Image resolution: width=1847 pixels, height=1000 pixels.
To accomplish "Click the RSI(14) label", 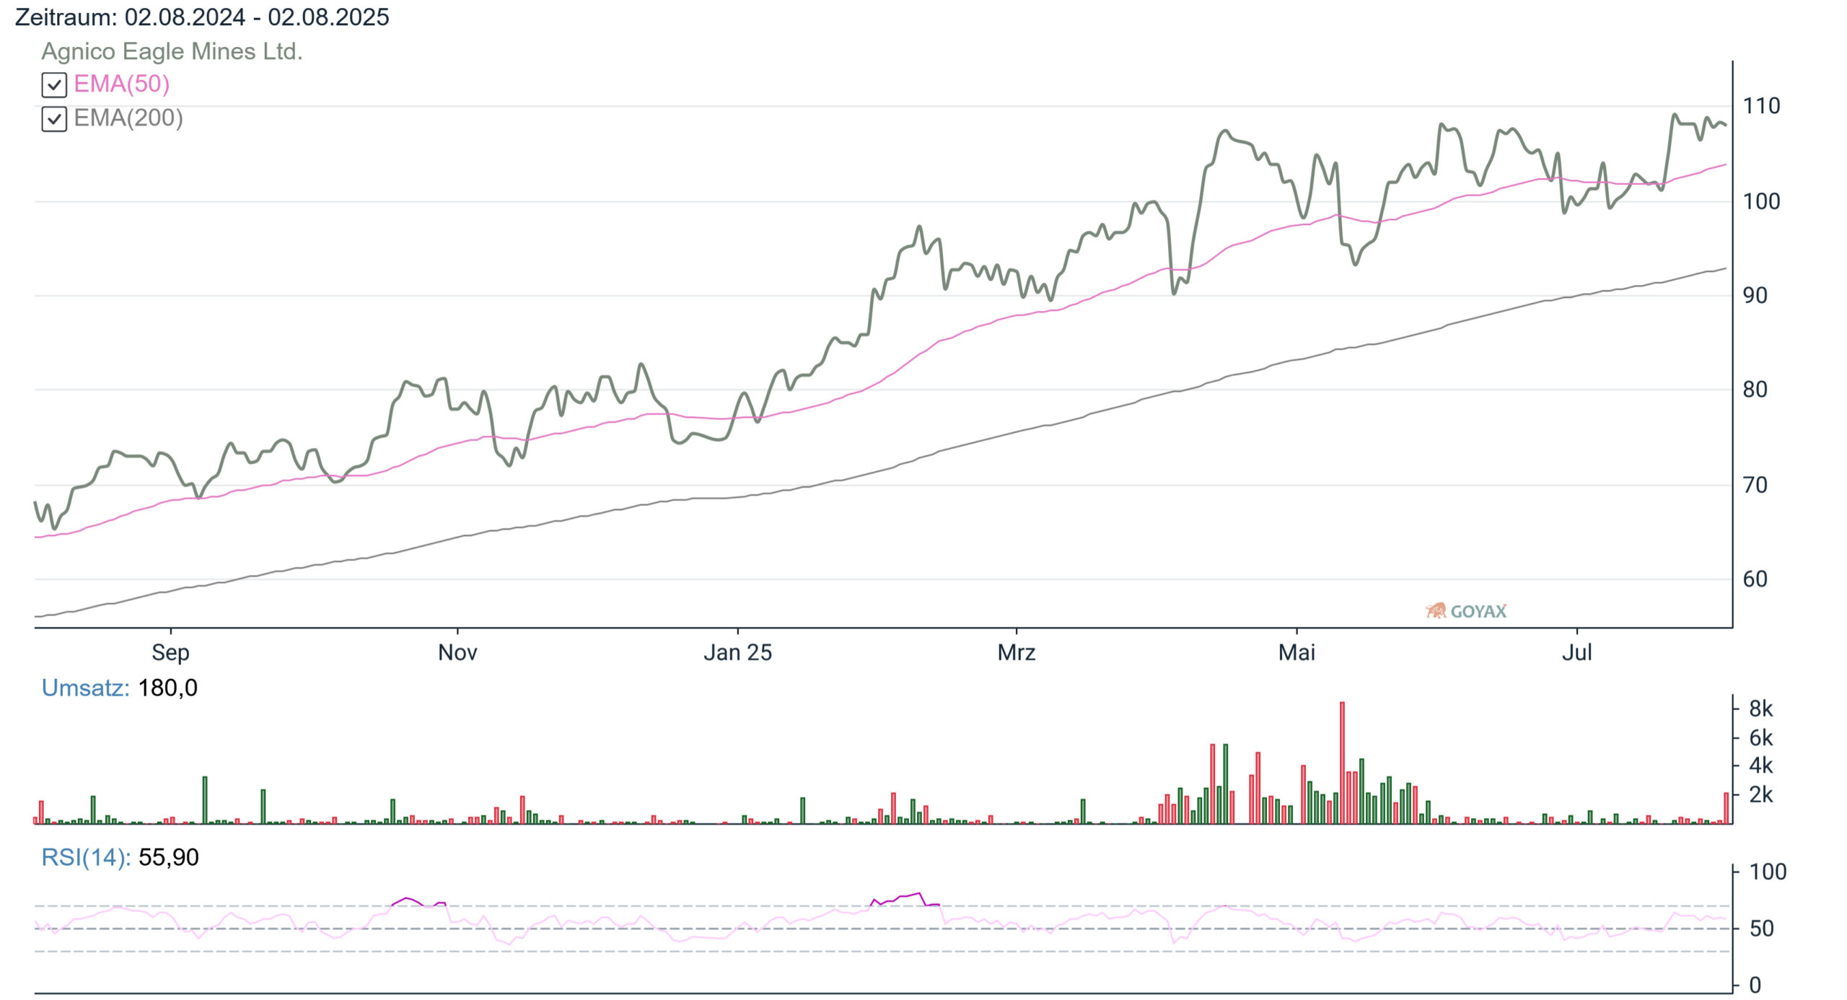I will pyautogui.click(x=86, y=857).
